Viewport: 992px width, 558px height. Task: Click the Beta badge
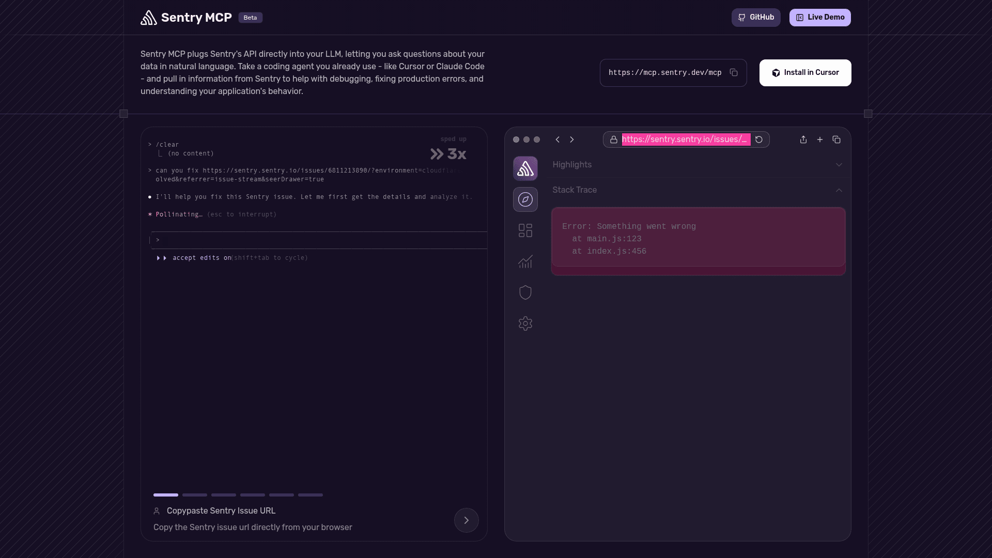[x=251, y=18]
